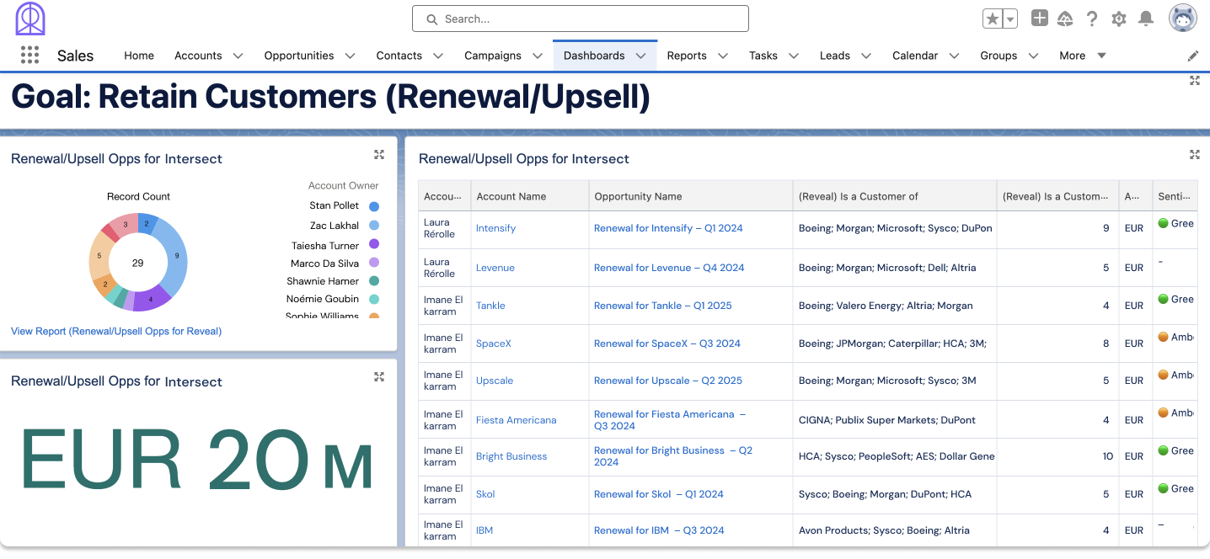Click the donut chart total 29
1210x559 pixels.
pyautogui.click(x=138, y=263)
